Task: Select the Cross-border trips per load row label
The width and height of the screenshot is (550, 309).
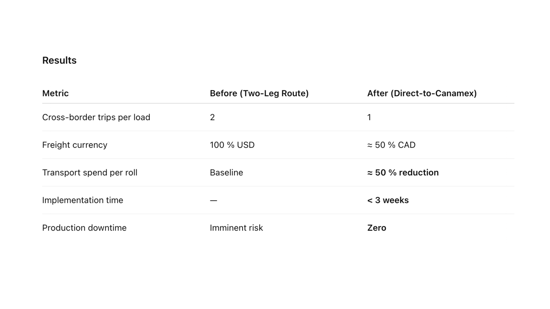Action: tap(96, 117)
